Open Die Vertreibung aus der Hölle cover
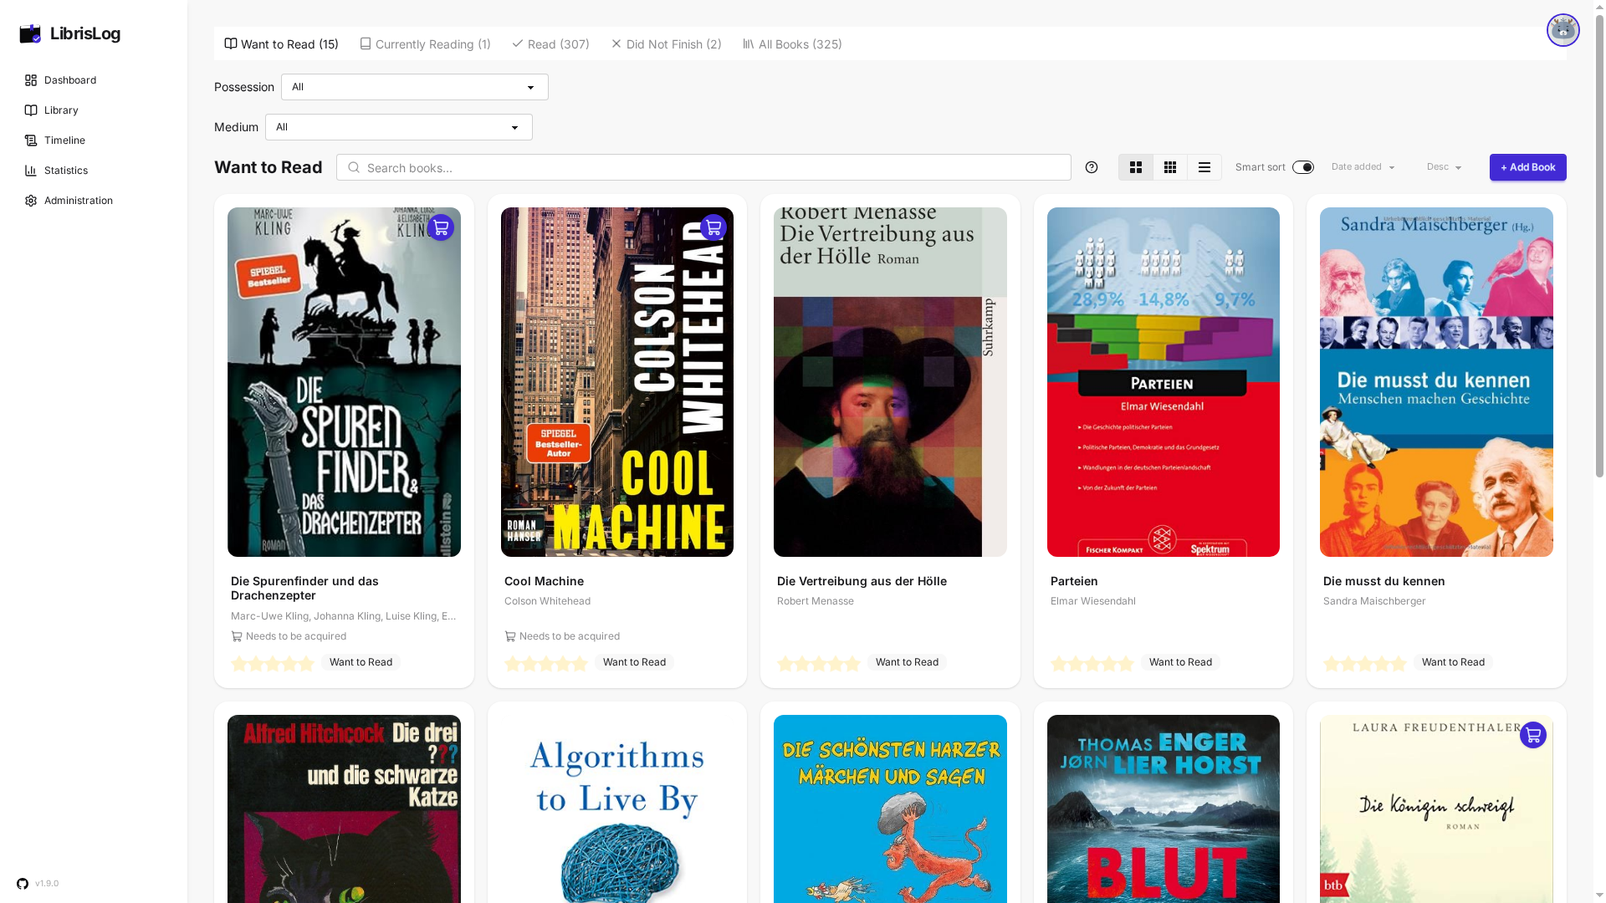Image resolution: width=1606 pixels, height=903 pixels. pyautogui.click(x=890, y=382)
